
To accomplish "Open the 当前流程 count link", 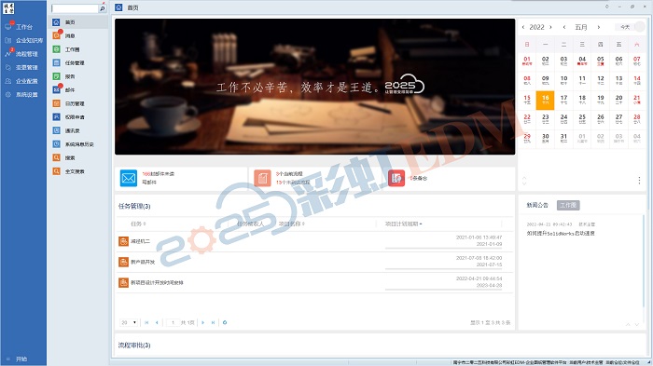I will click(x=289, y=174).
